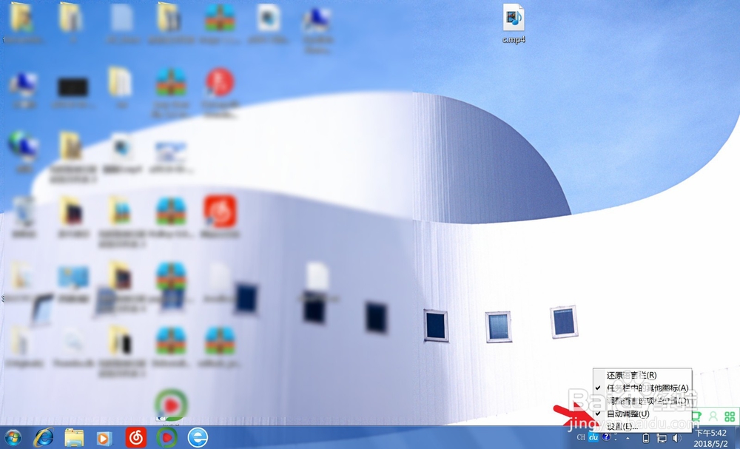
Task: Open NetEase Cloud Music on the taskbar
Action: point(136,438)
